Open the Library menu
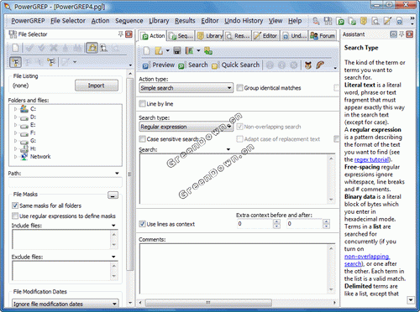 159,21
